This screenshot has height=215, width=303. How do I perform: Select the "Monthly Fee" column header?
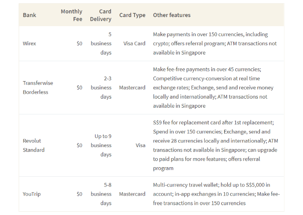[x=72, y=15]
